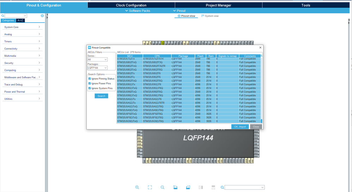352x192 pixels.
Task: Expand the Security category
Action: point(22,63)
